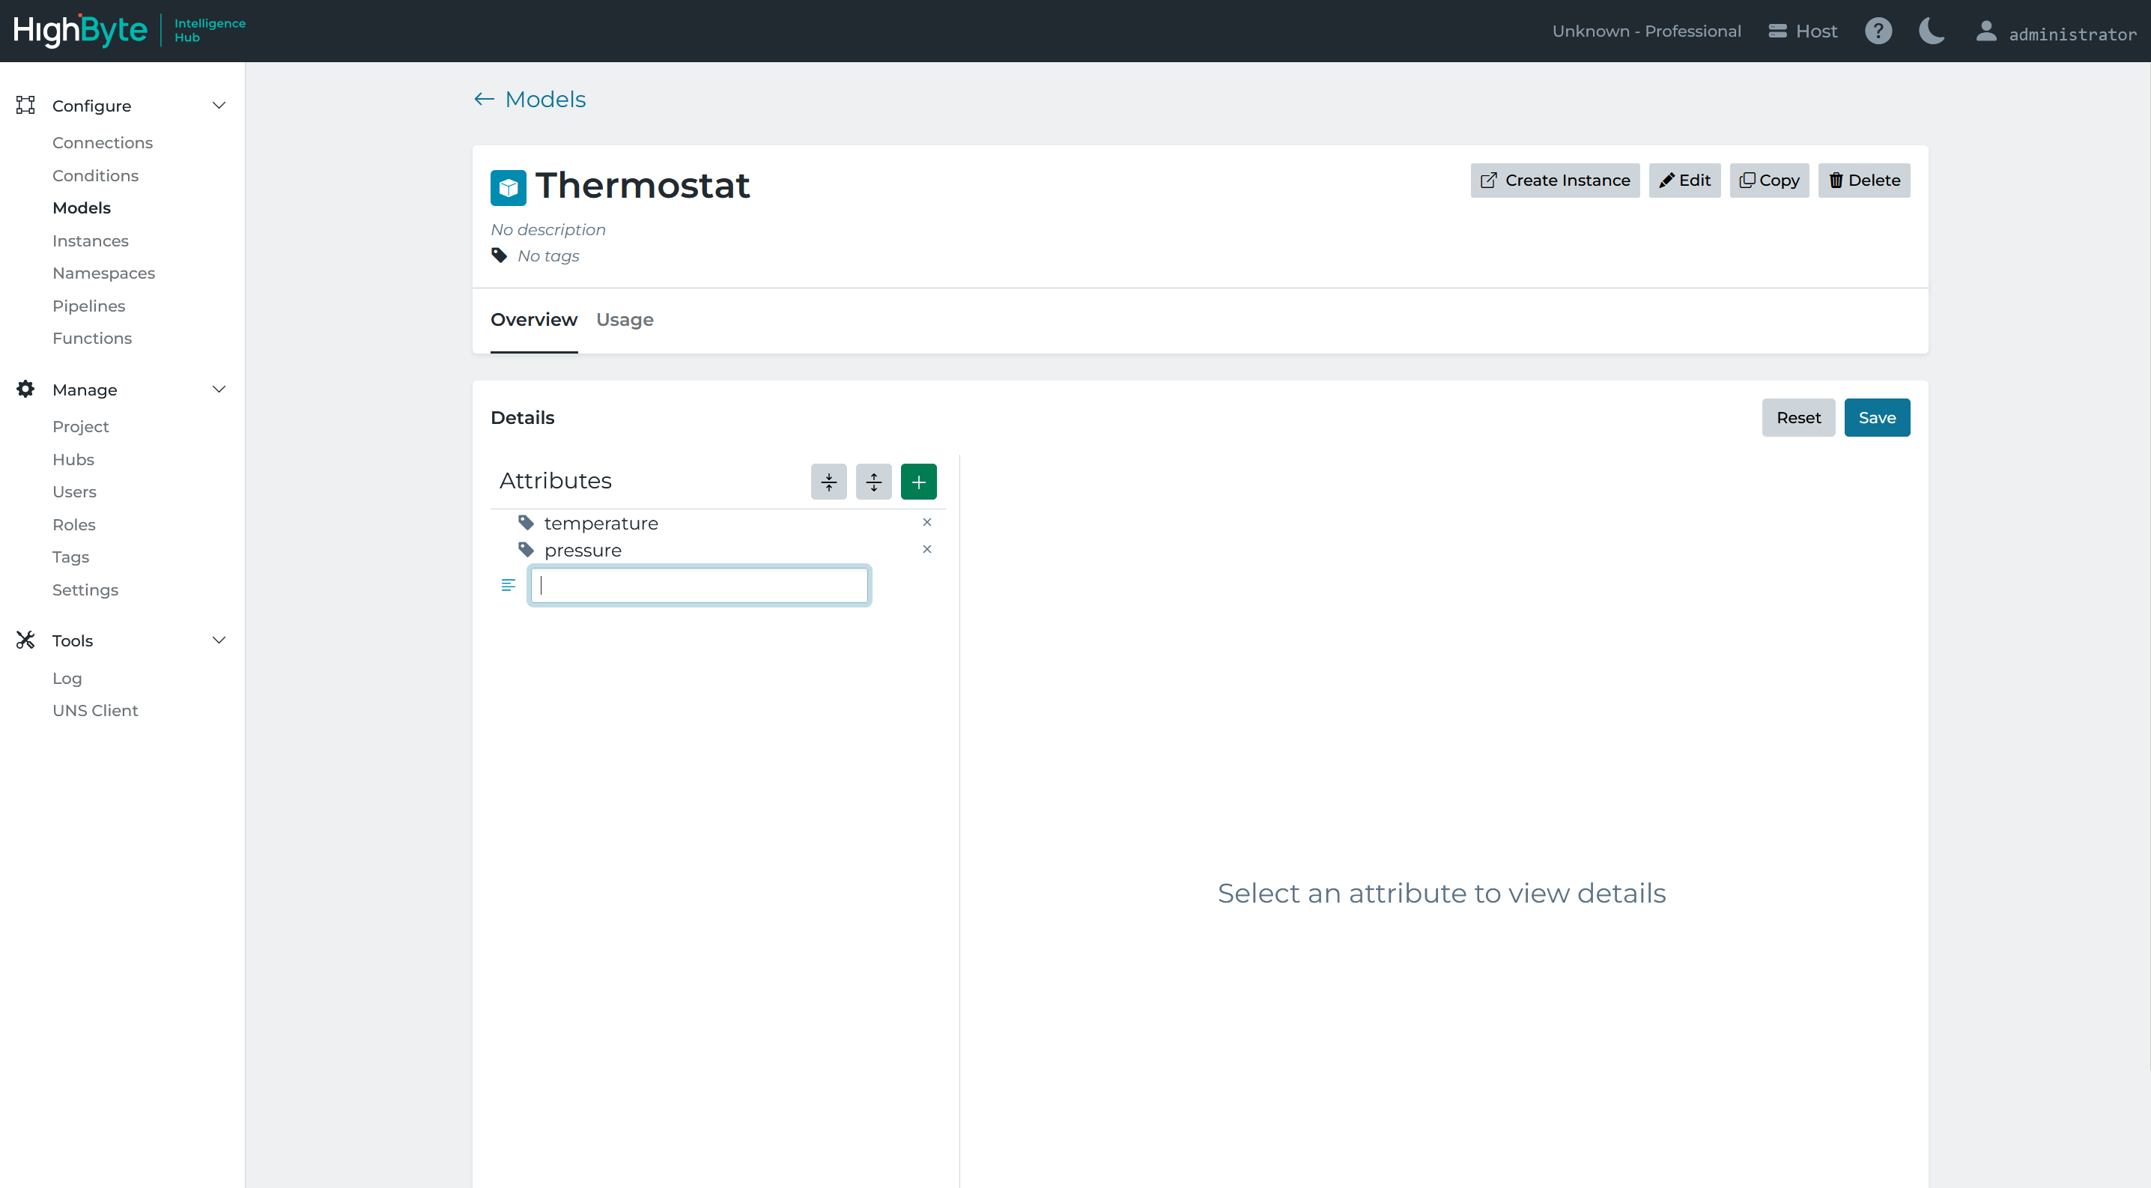Click the Create Instance button
The image size is (2151, 1188).
1554,181
